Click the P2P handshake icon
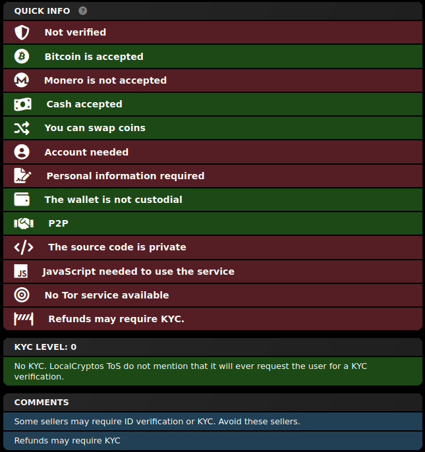This screenshot has height=452, width=425. pyautogui.click(x=24, y=223)
